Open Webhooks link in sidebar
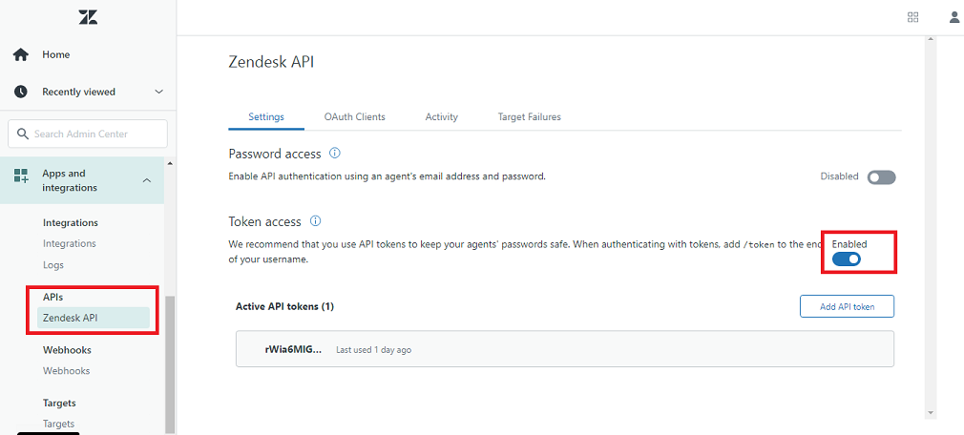 [66, 371]
